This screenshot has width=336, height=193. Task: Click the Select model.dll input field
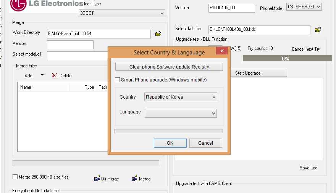78,56
